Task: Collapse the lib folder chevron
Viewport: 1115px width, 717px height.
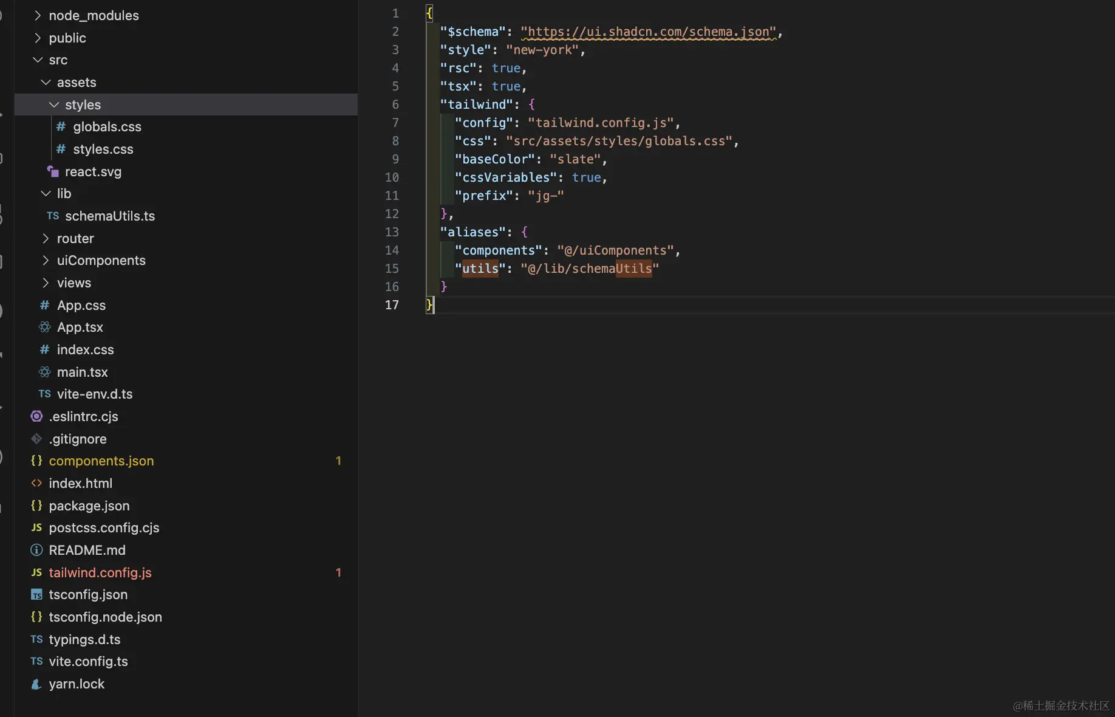Action: coord(46,193)
